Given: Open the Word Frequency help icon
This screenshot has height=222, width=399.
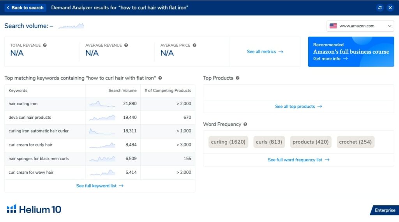Looking at the screenshot, I should tap(245, 124).
